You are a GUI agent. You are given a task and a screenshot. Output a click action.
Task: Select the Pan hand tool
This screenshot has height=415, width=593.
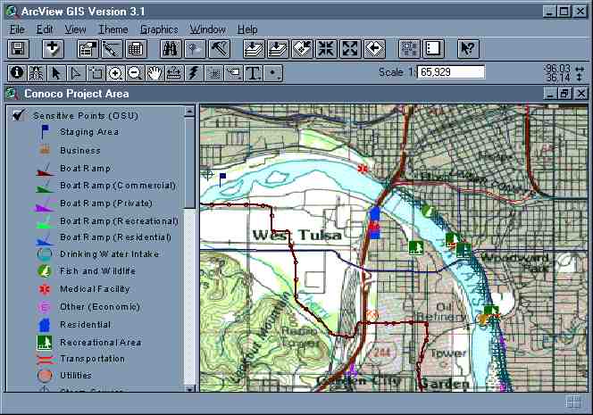click(155, 73)
